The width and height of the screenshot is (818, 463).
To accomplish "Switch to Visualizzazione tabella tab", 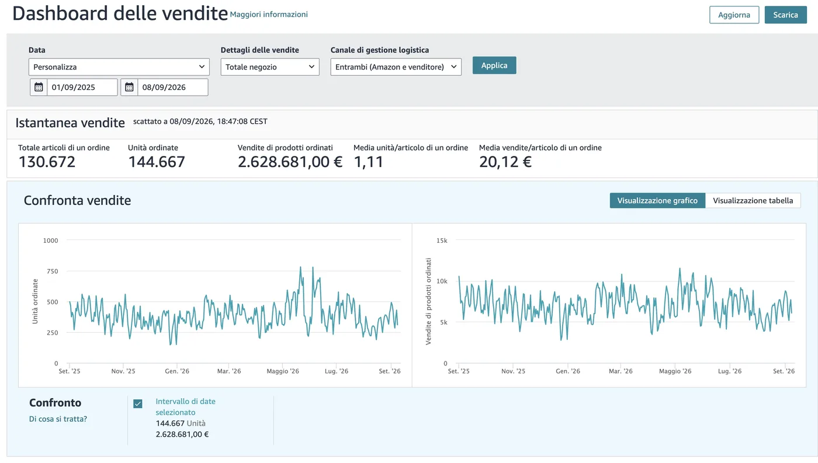I will [753, 200].
